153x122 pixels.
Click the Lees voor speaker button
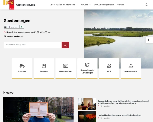[x=13, y=27]
